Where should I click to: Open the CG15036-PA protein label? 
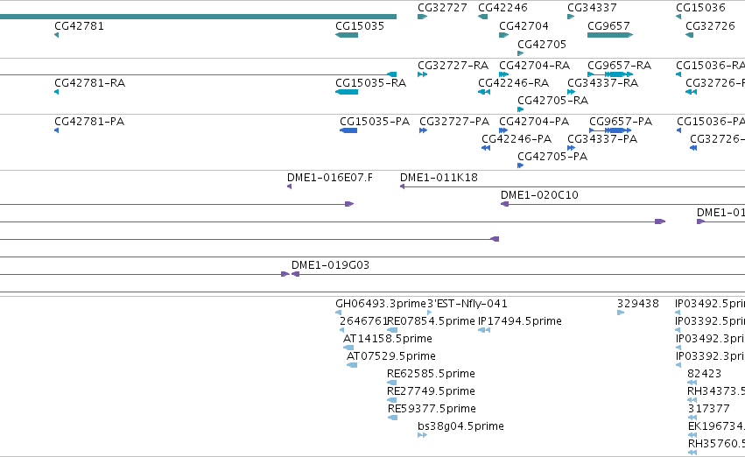pyautogui.click(x=711, y=122)
